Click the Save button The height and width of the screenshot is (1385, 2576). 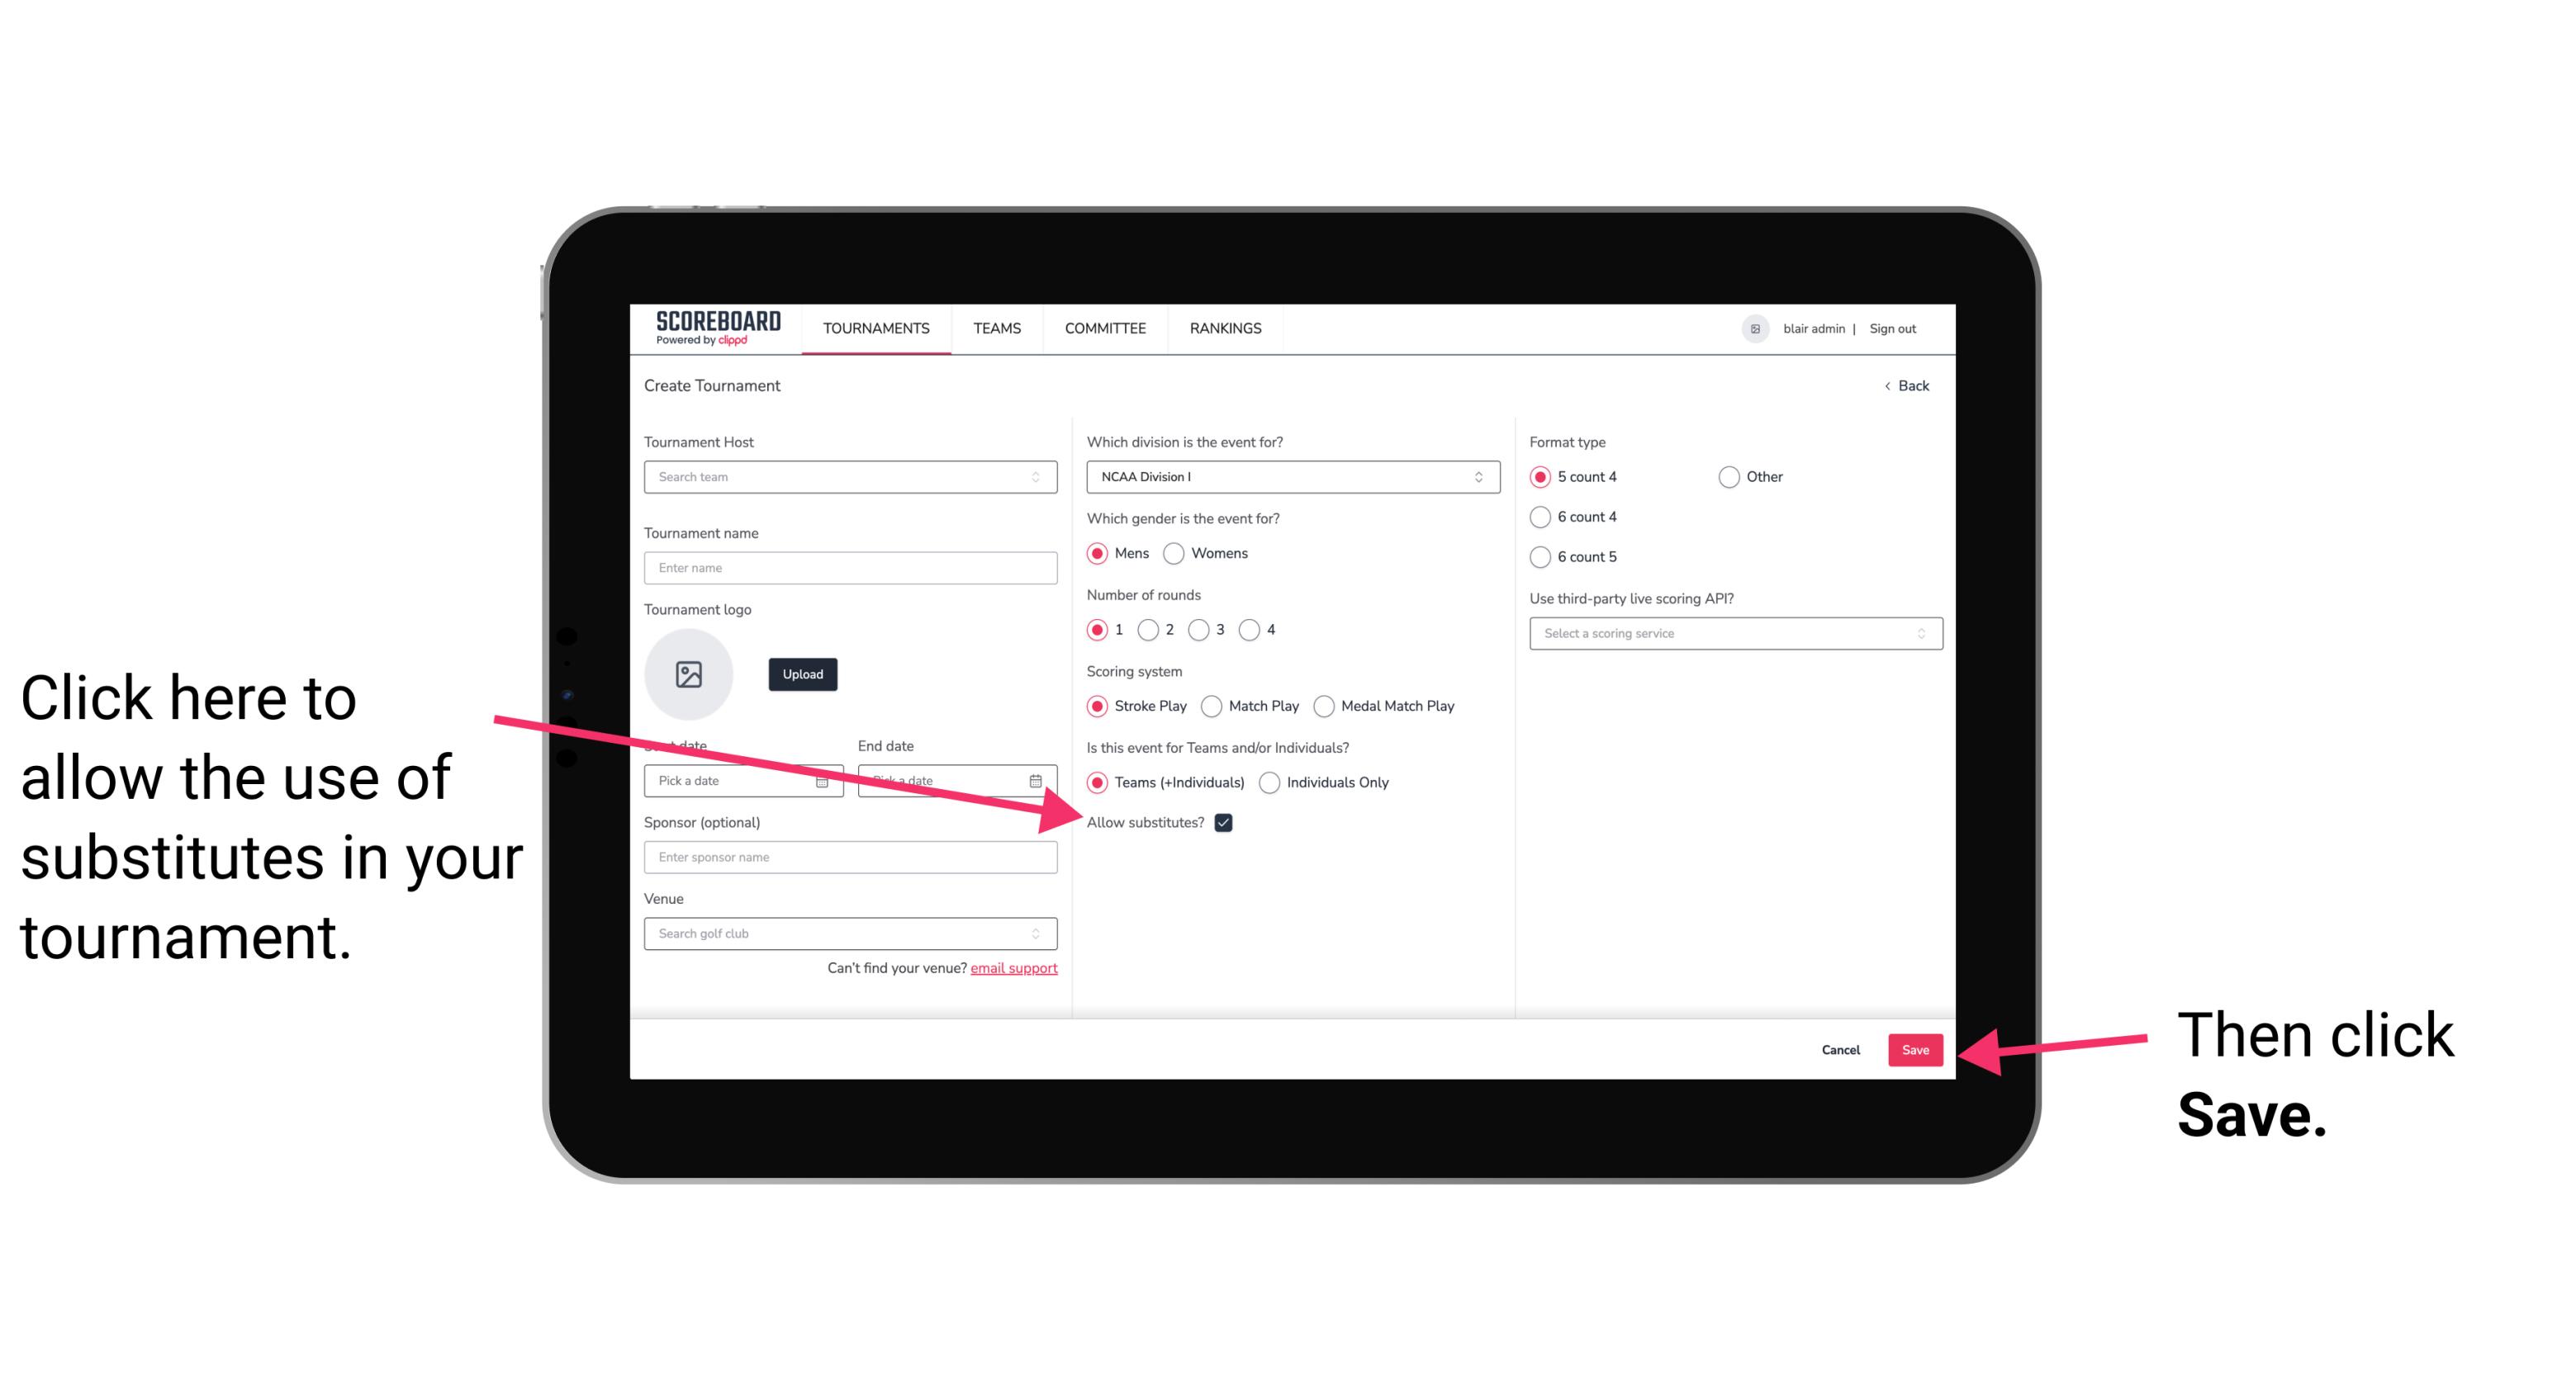coord(1914,1047)
